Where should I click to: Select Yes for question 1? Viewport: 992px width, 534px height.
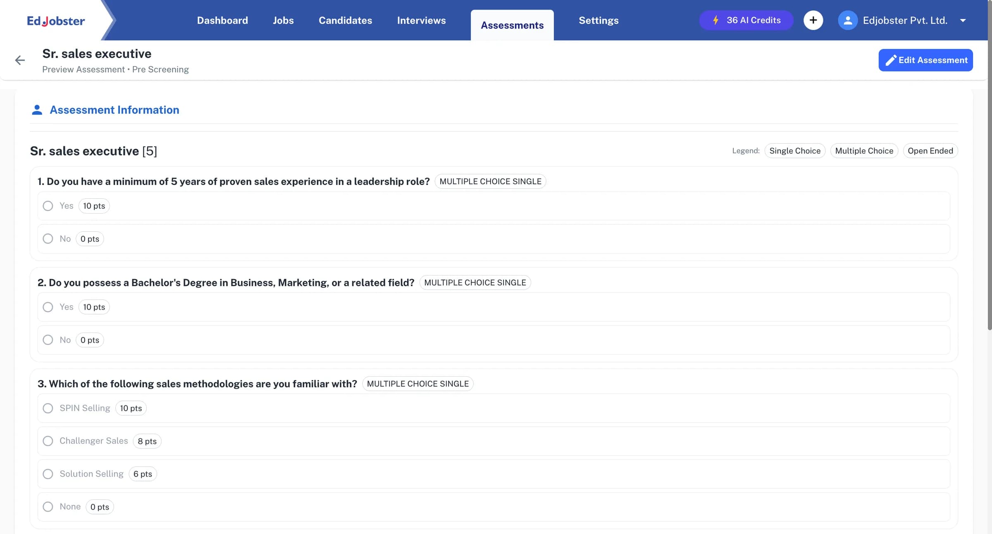point(48,206)
